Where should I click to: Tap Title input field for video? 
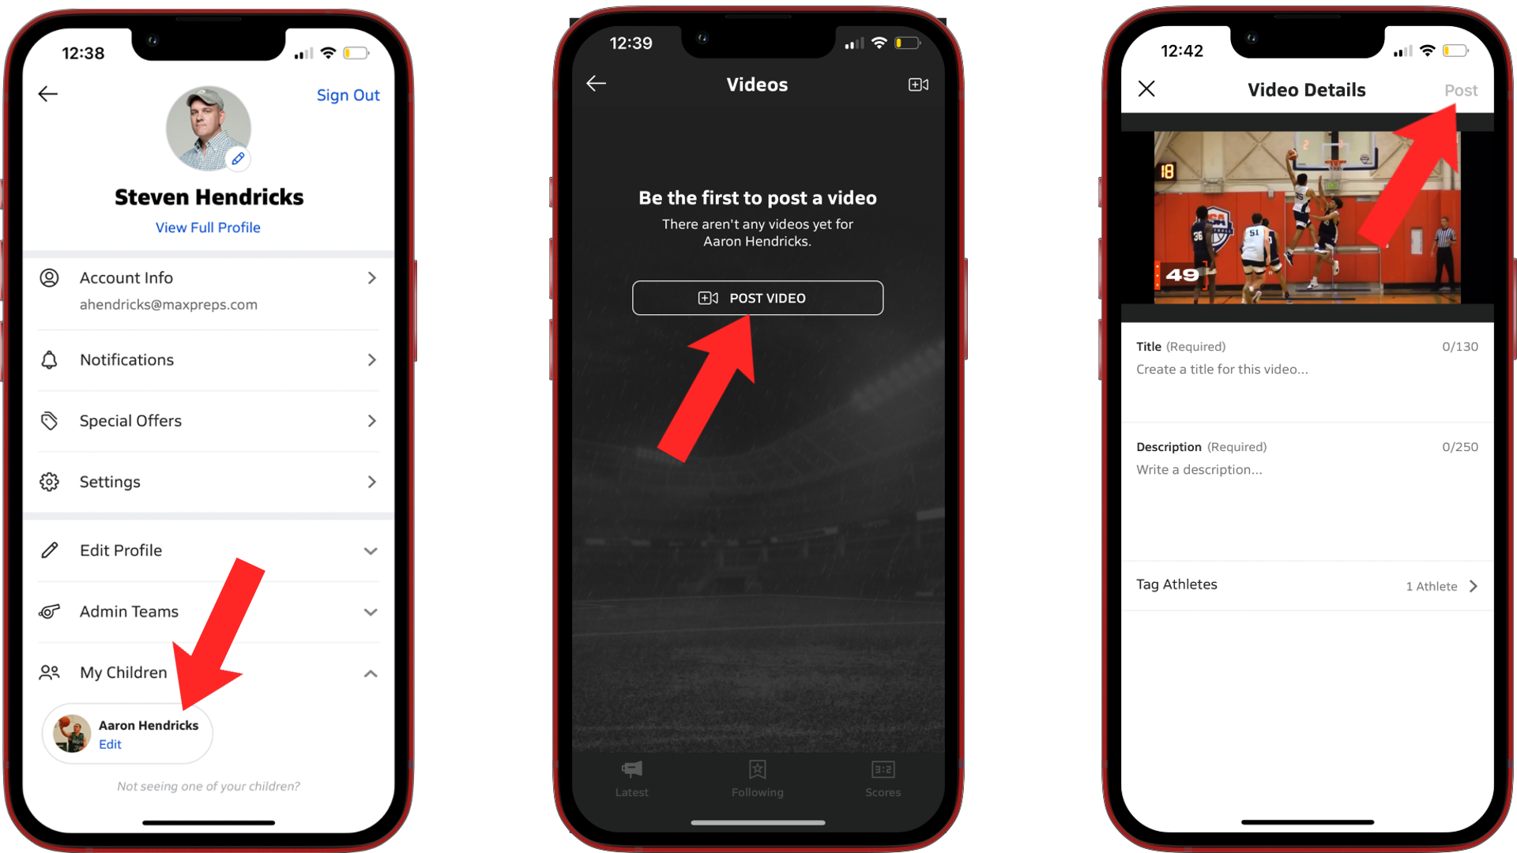pyautogui.click(x=1307, y=369)
